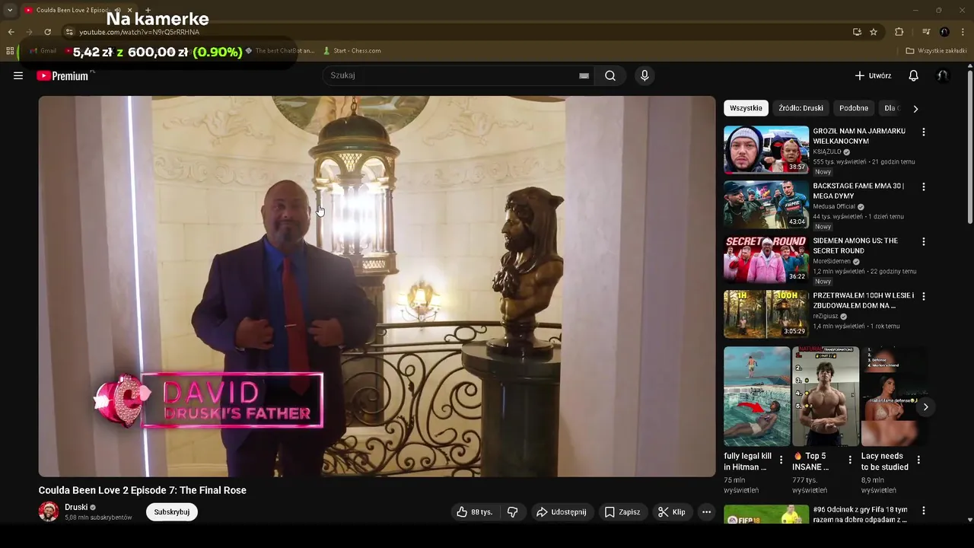Open Chrome profile avatar in toolbar
The height and width of the screenshot is (548, 974).
pos(944,32)
